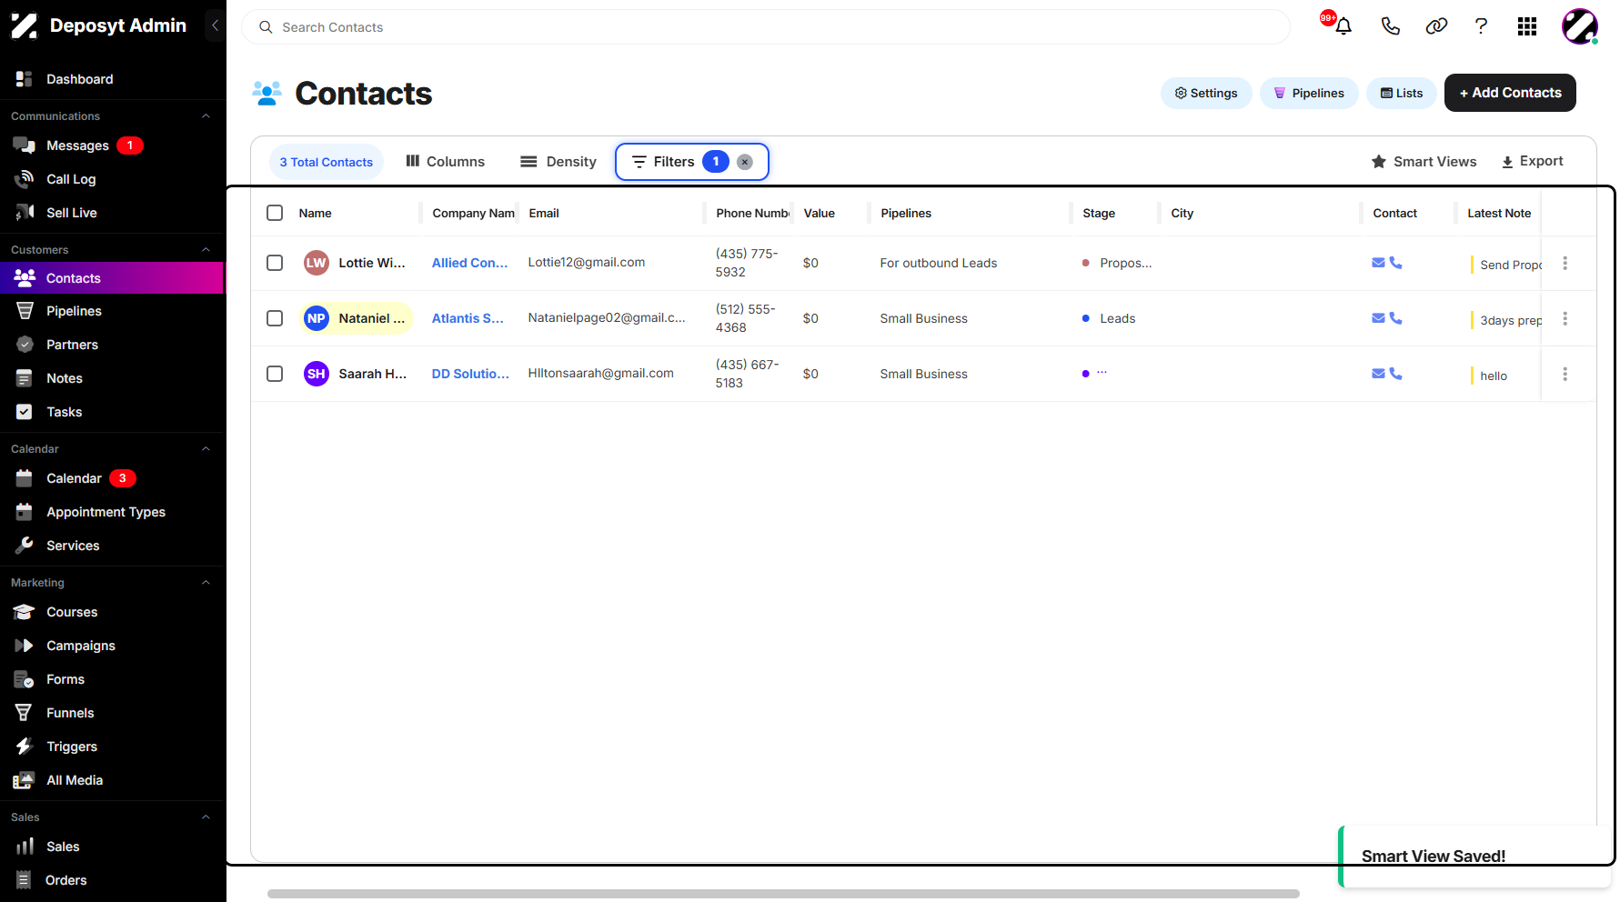Click the Add Contacts button
Viewport: 1620px width, 902px height.
[x=1510, y=93]
